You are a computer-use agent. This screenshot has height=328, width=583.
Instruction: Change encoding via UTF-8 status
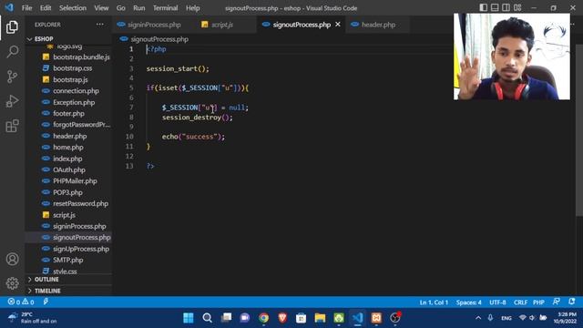tap(497, 302)
